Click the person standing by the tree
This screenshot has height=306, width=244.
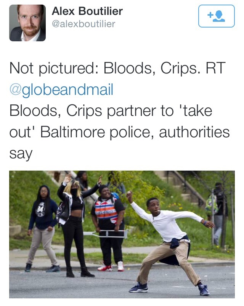[x=218, y=214]
